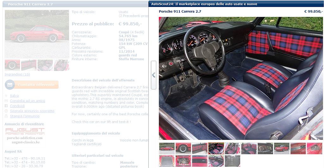Screen dimensions: 324x168
Task: Select the left panel fourth thumbnail with red seat
Action: (x=62, y=65)
